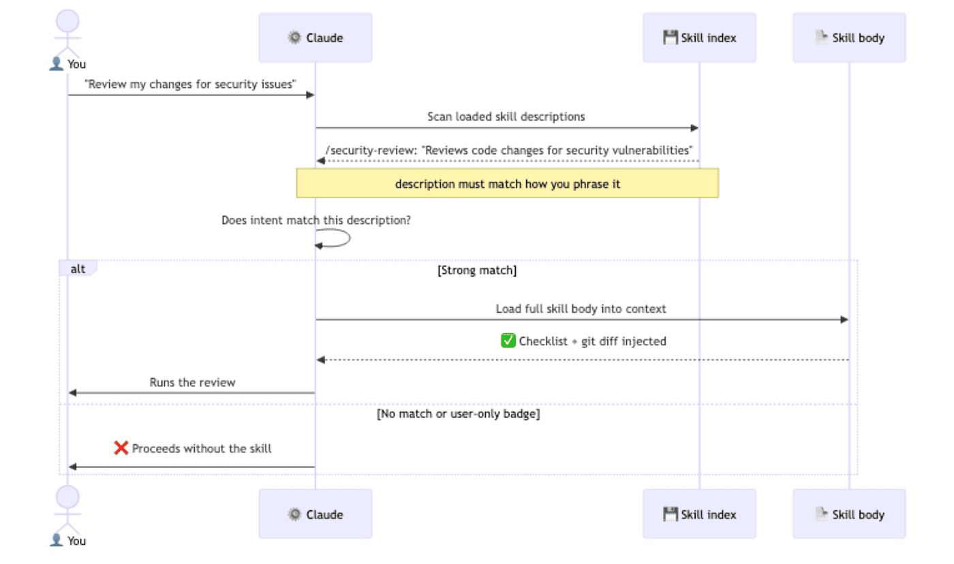954x564 pixels.
Task: Click the /security-review reply message text
Action: point(510,149)
